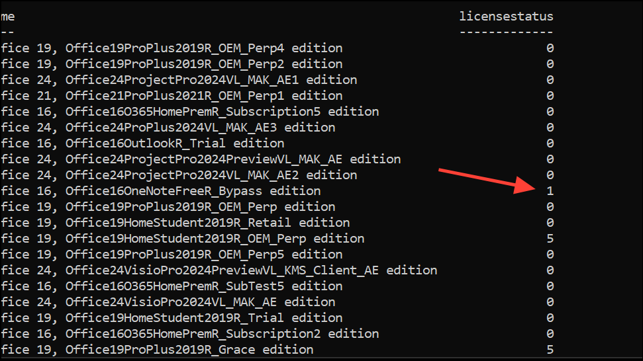Click the licensestatus column header
Screen dimensions: 643x361
tap(507, 17)
